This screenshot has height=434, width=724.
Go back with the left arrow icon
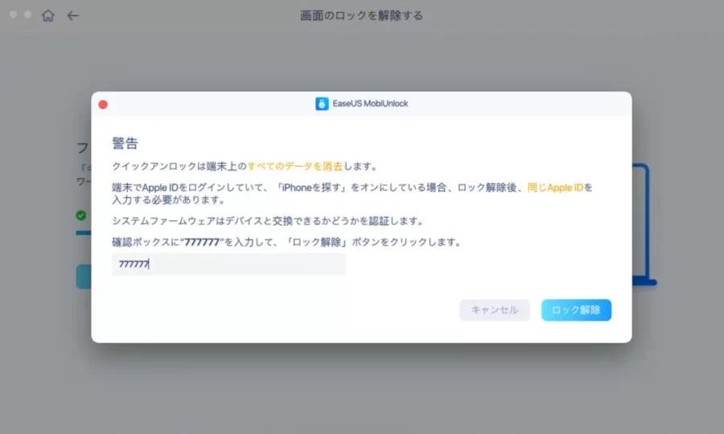click(73, 16)
